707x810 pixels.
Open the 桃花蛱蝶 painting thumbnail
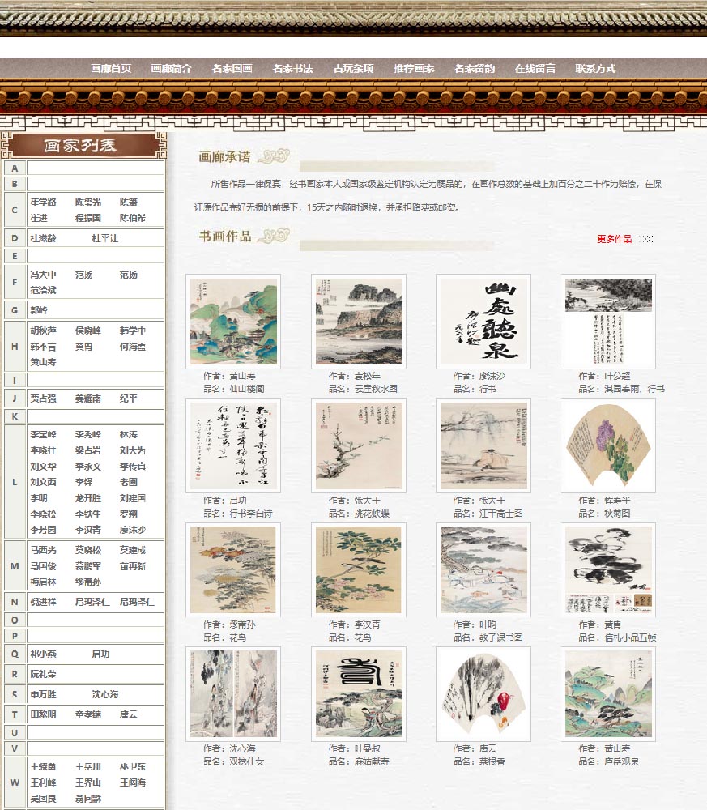pyautogui.click(x=359, y=446)
